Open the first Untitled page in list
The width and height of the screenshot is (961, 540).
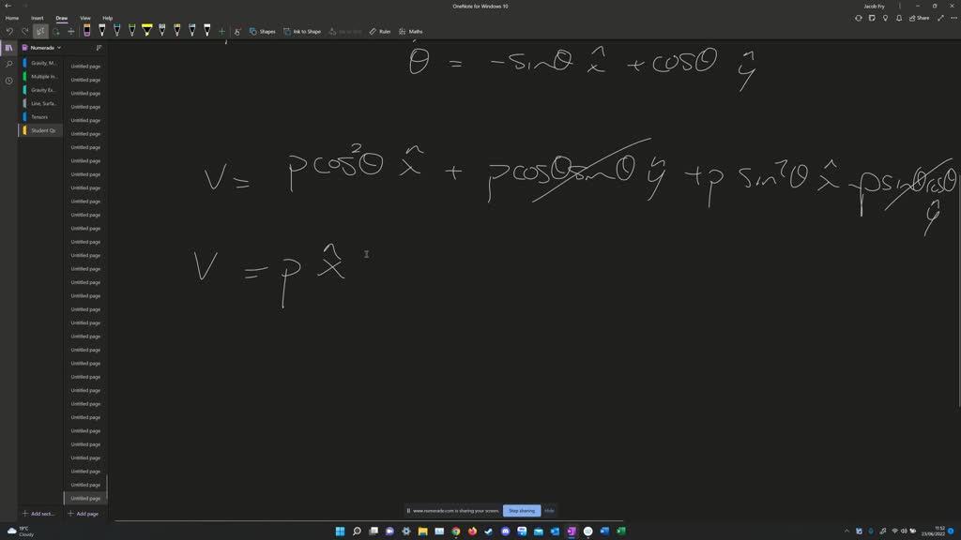point(85,67)
